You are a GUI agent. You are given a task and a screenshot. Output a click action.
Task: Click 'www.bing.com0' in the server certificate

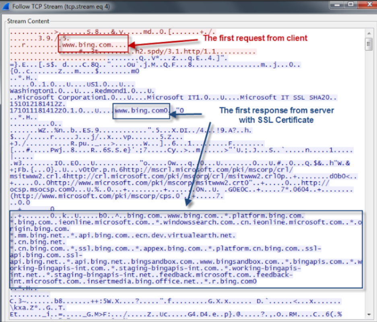[141, 111]
